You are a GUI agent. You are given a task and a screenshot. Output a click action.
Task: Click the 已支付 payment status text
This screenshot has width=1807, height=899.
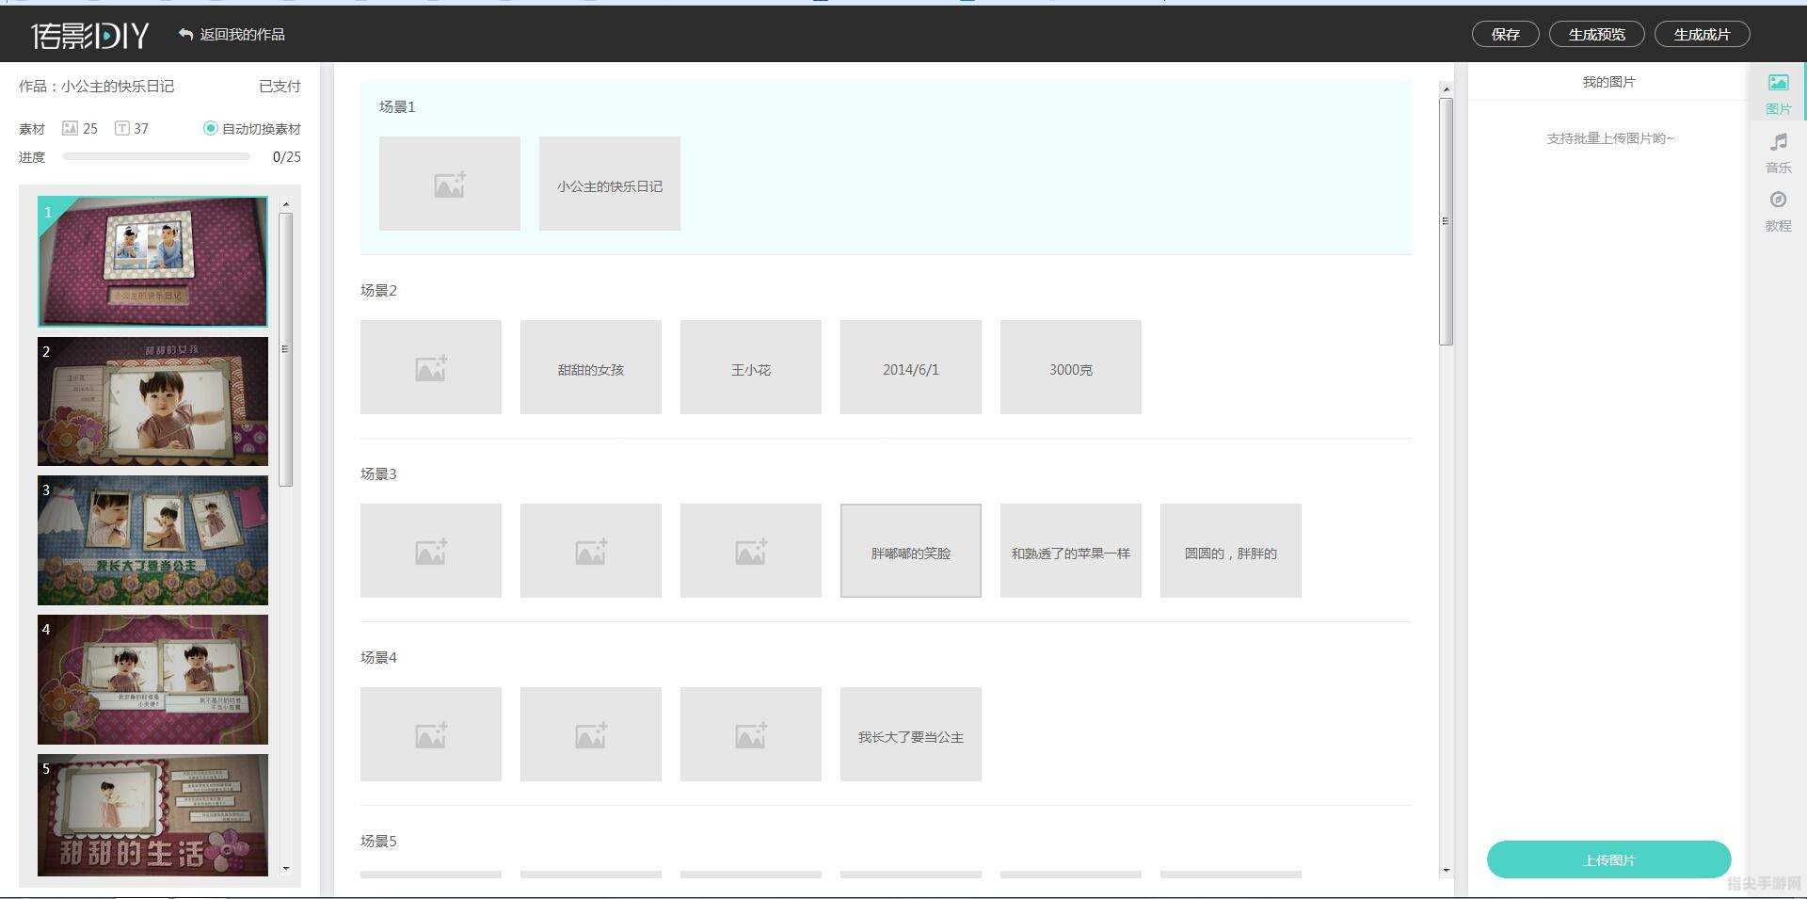[x=280, y=86]
